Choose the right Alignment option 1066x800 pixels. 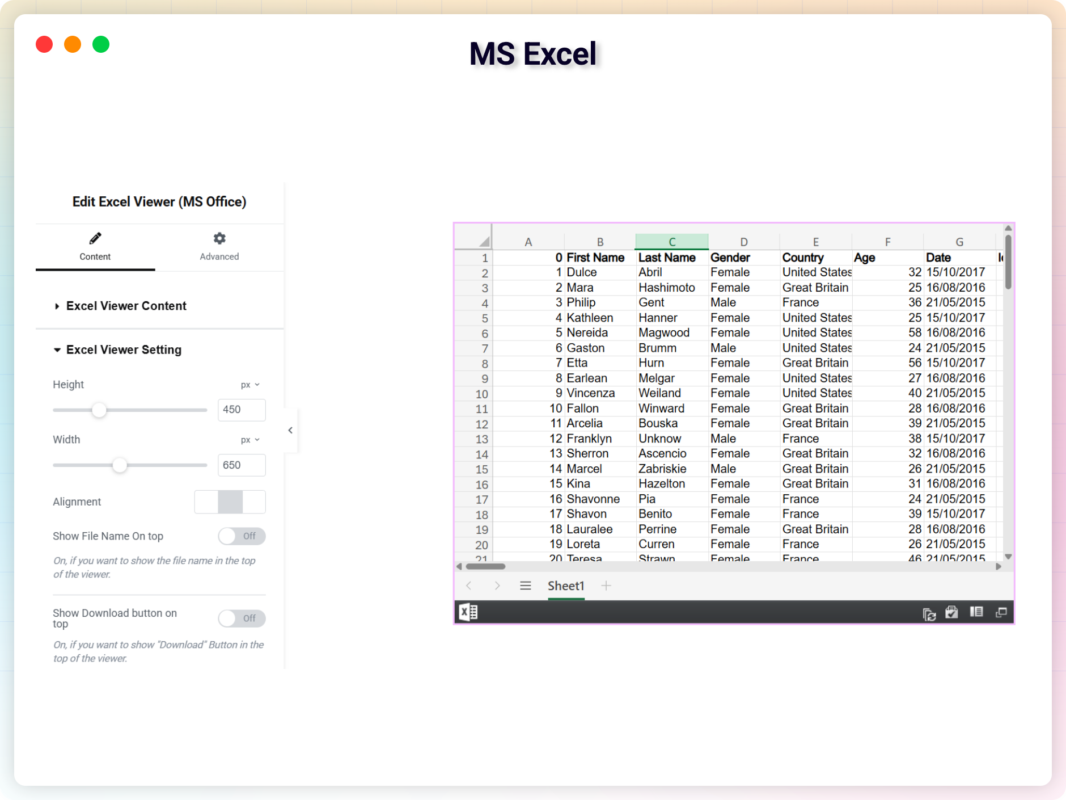tap(254, 502)
